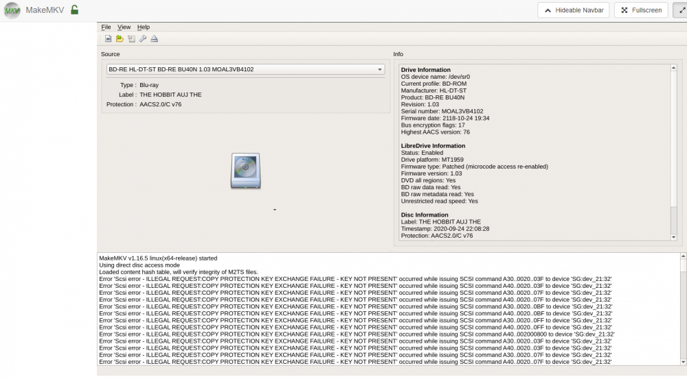The height and width of the screenshot is (379, 687).
Task: Eject the disc using the eject icon
Action: coord(154,39)
